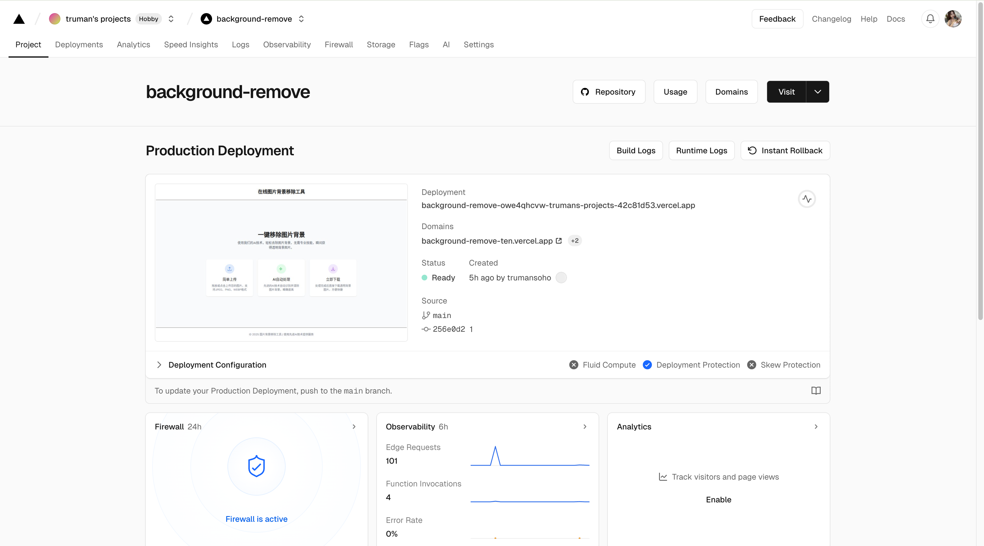The height and width of the screenshot is (546, 984).
Task: Open the external link icon beside the domain
Action: [x=558, y=241]
